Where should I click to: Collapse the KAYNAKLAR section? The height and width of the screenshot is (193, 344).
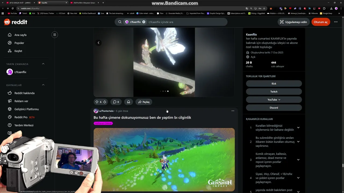[x=43, y=85]
